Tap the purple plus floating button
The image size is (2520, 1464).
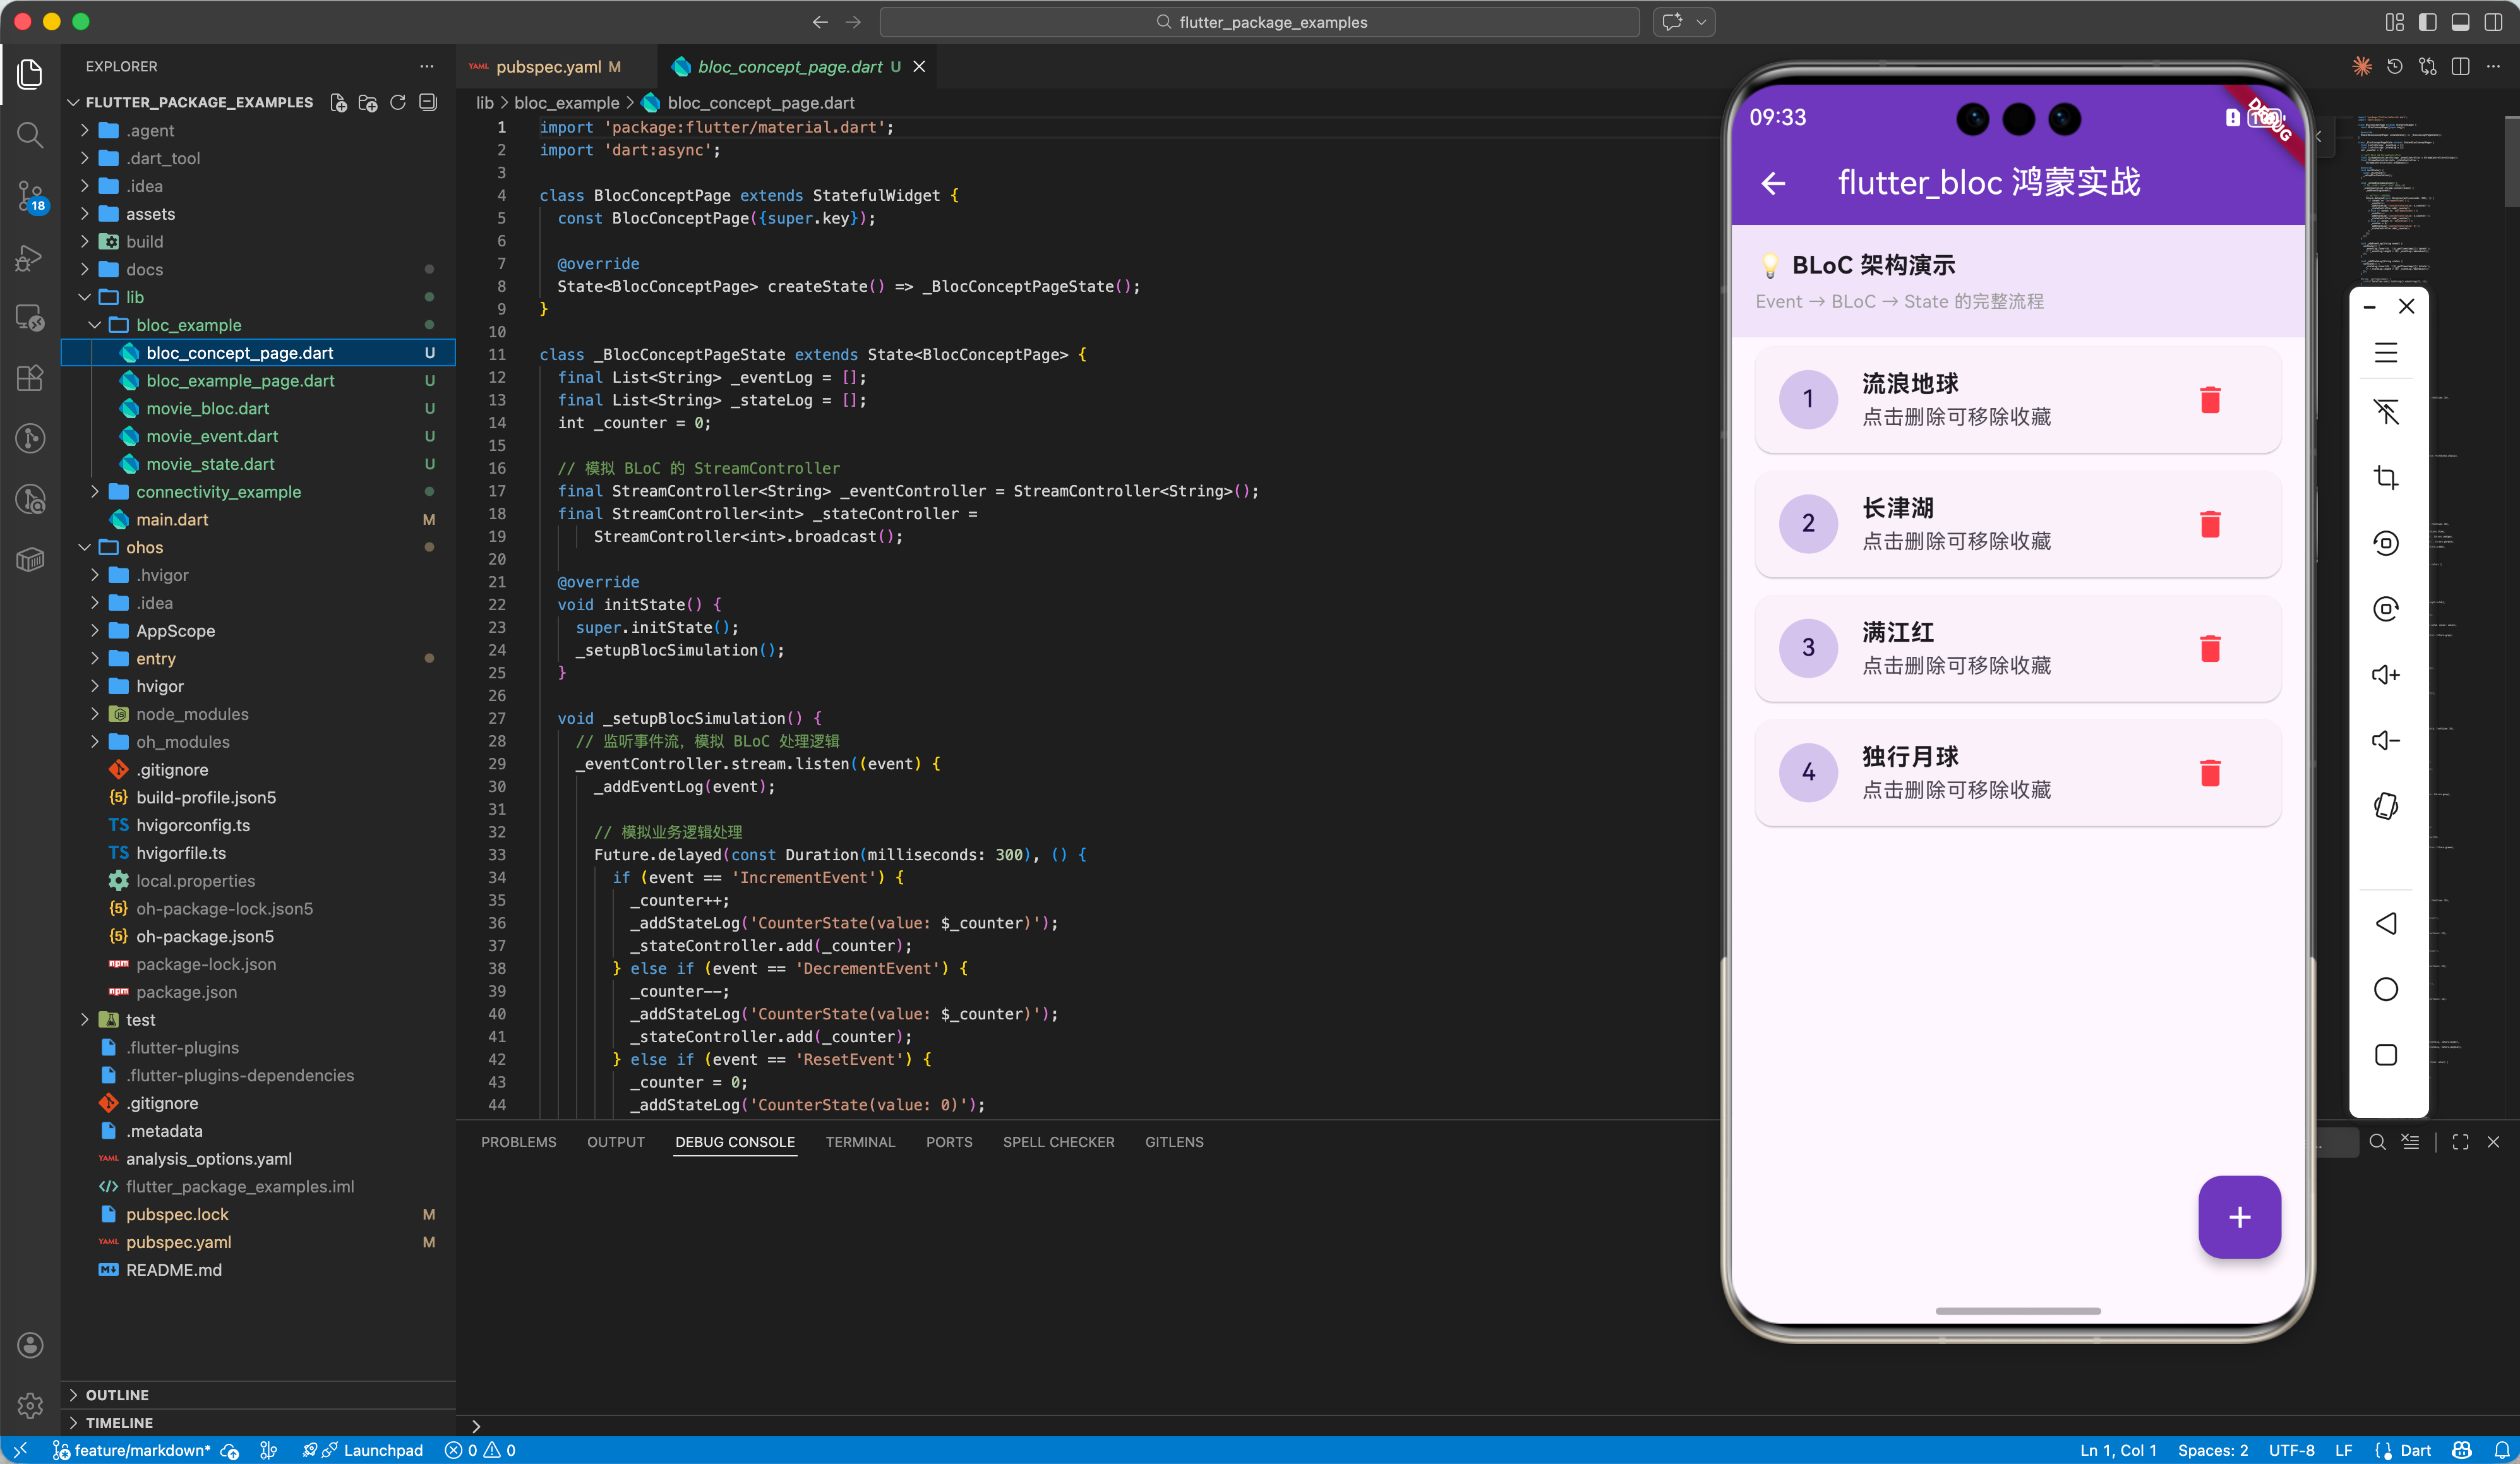2239,1217
